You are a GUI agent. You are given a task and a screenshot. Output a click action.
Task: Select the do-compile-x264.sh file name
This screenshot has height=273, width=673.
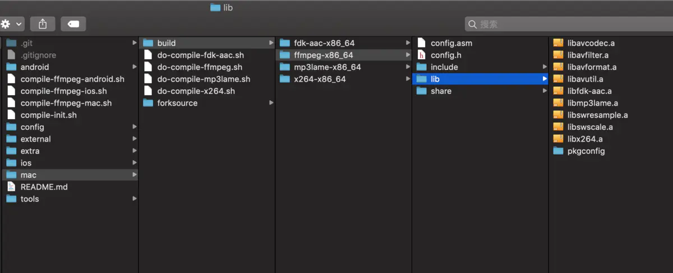pos(196,91)
